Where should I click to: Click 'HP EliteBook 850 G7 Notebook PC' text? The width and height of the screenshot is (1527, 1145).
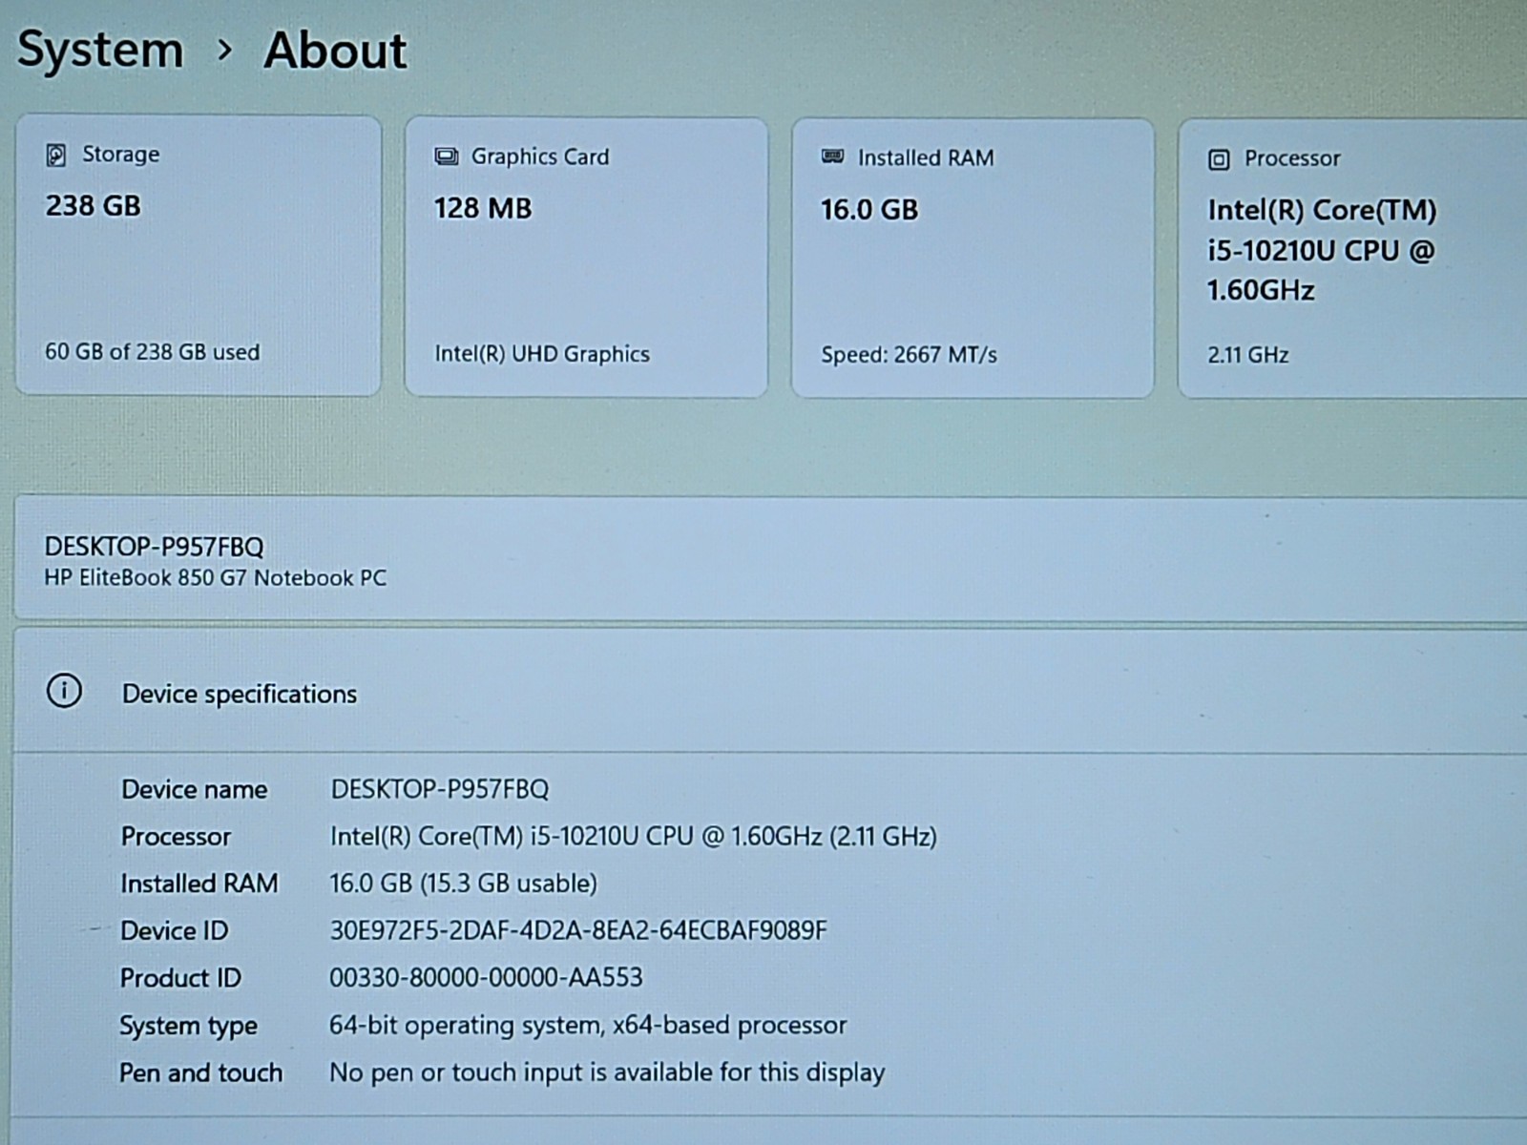click(216, 578)
